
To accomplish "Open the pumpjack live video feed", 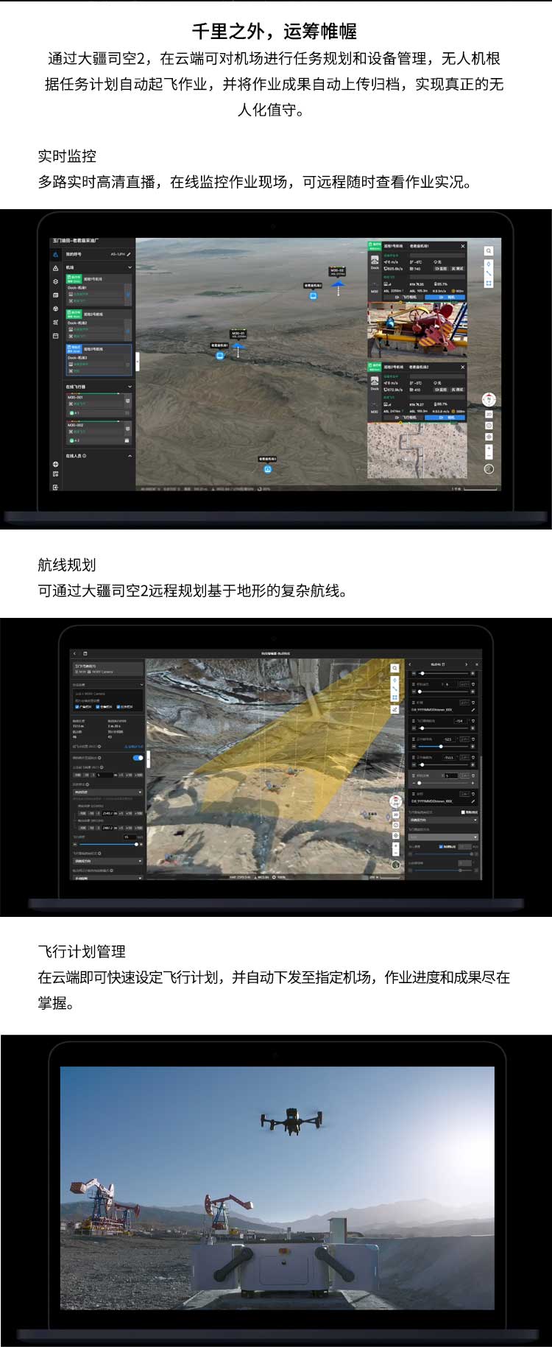I will click(417, 329).
